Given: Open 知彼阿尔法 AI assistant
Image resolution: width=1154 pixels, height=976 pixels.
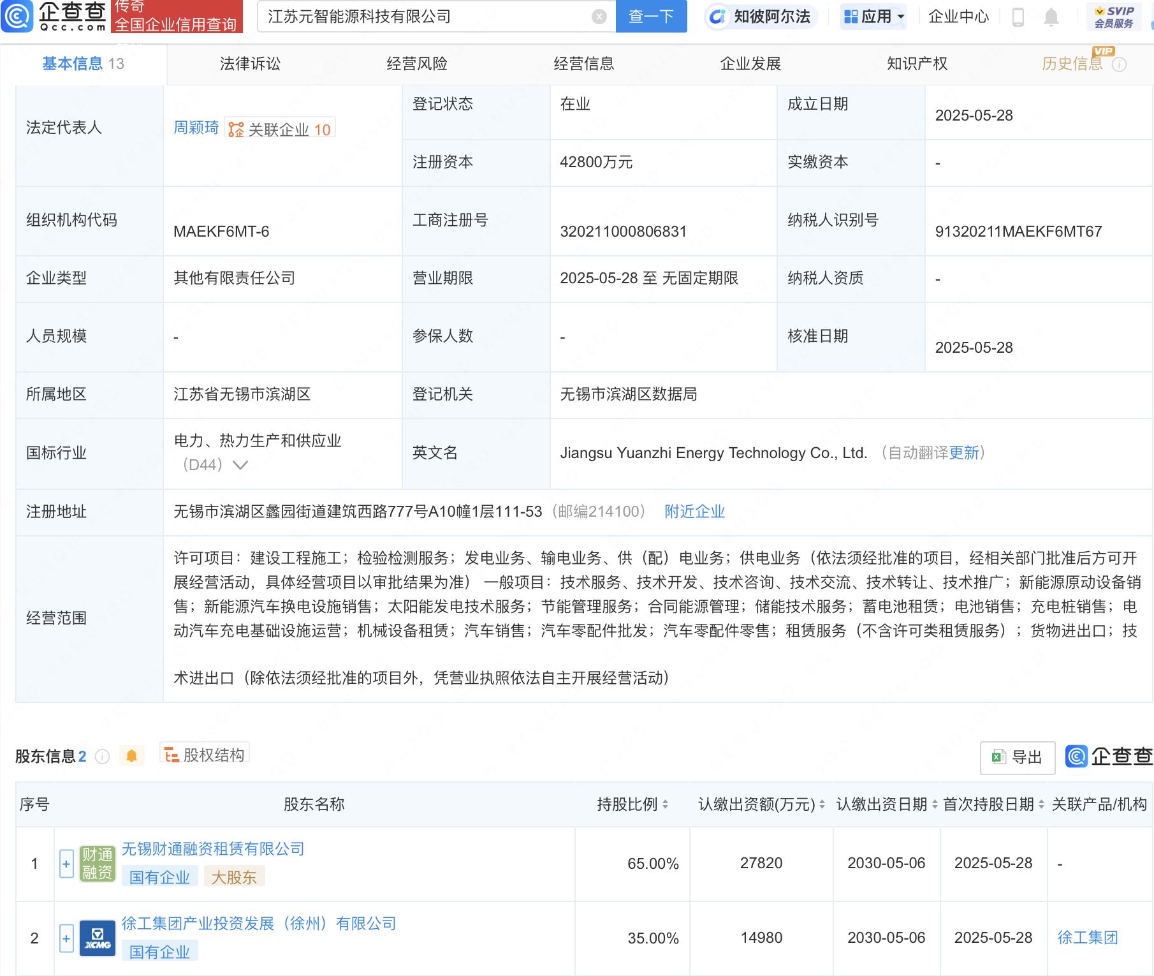Looking at the screenshot, I should pyautogui.click(x=760, y=17).
